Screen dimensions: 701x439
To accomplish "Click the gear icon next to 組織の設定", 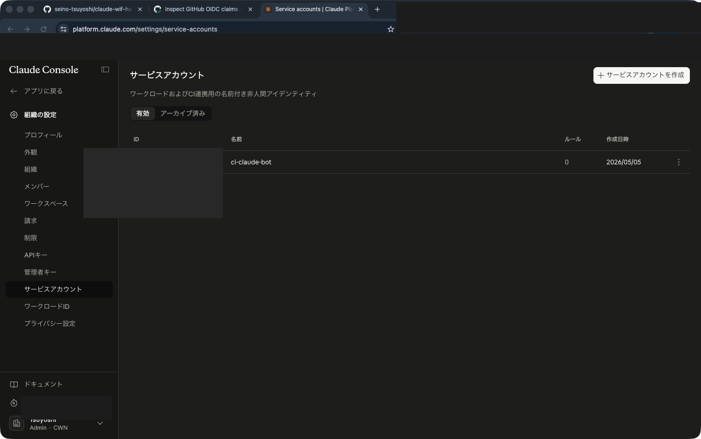I will [x=14, y=115].
